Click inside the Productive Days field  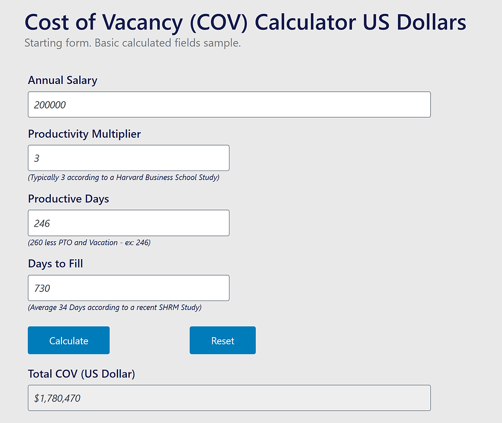coord(128,223)
